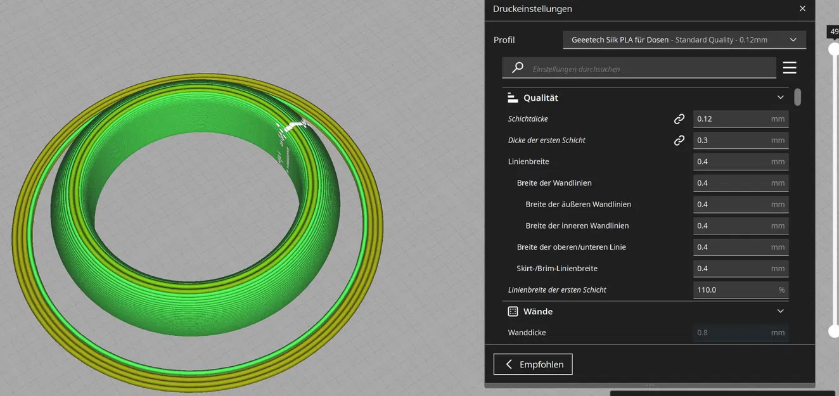Click the lower layer slider handle

[x=834, y=331]
